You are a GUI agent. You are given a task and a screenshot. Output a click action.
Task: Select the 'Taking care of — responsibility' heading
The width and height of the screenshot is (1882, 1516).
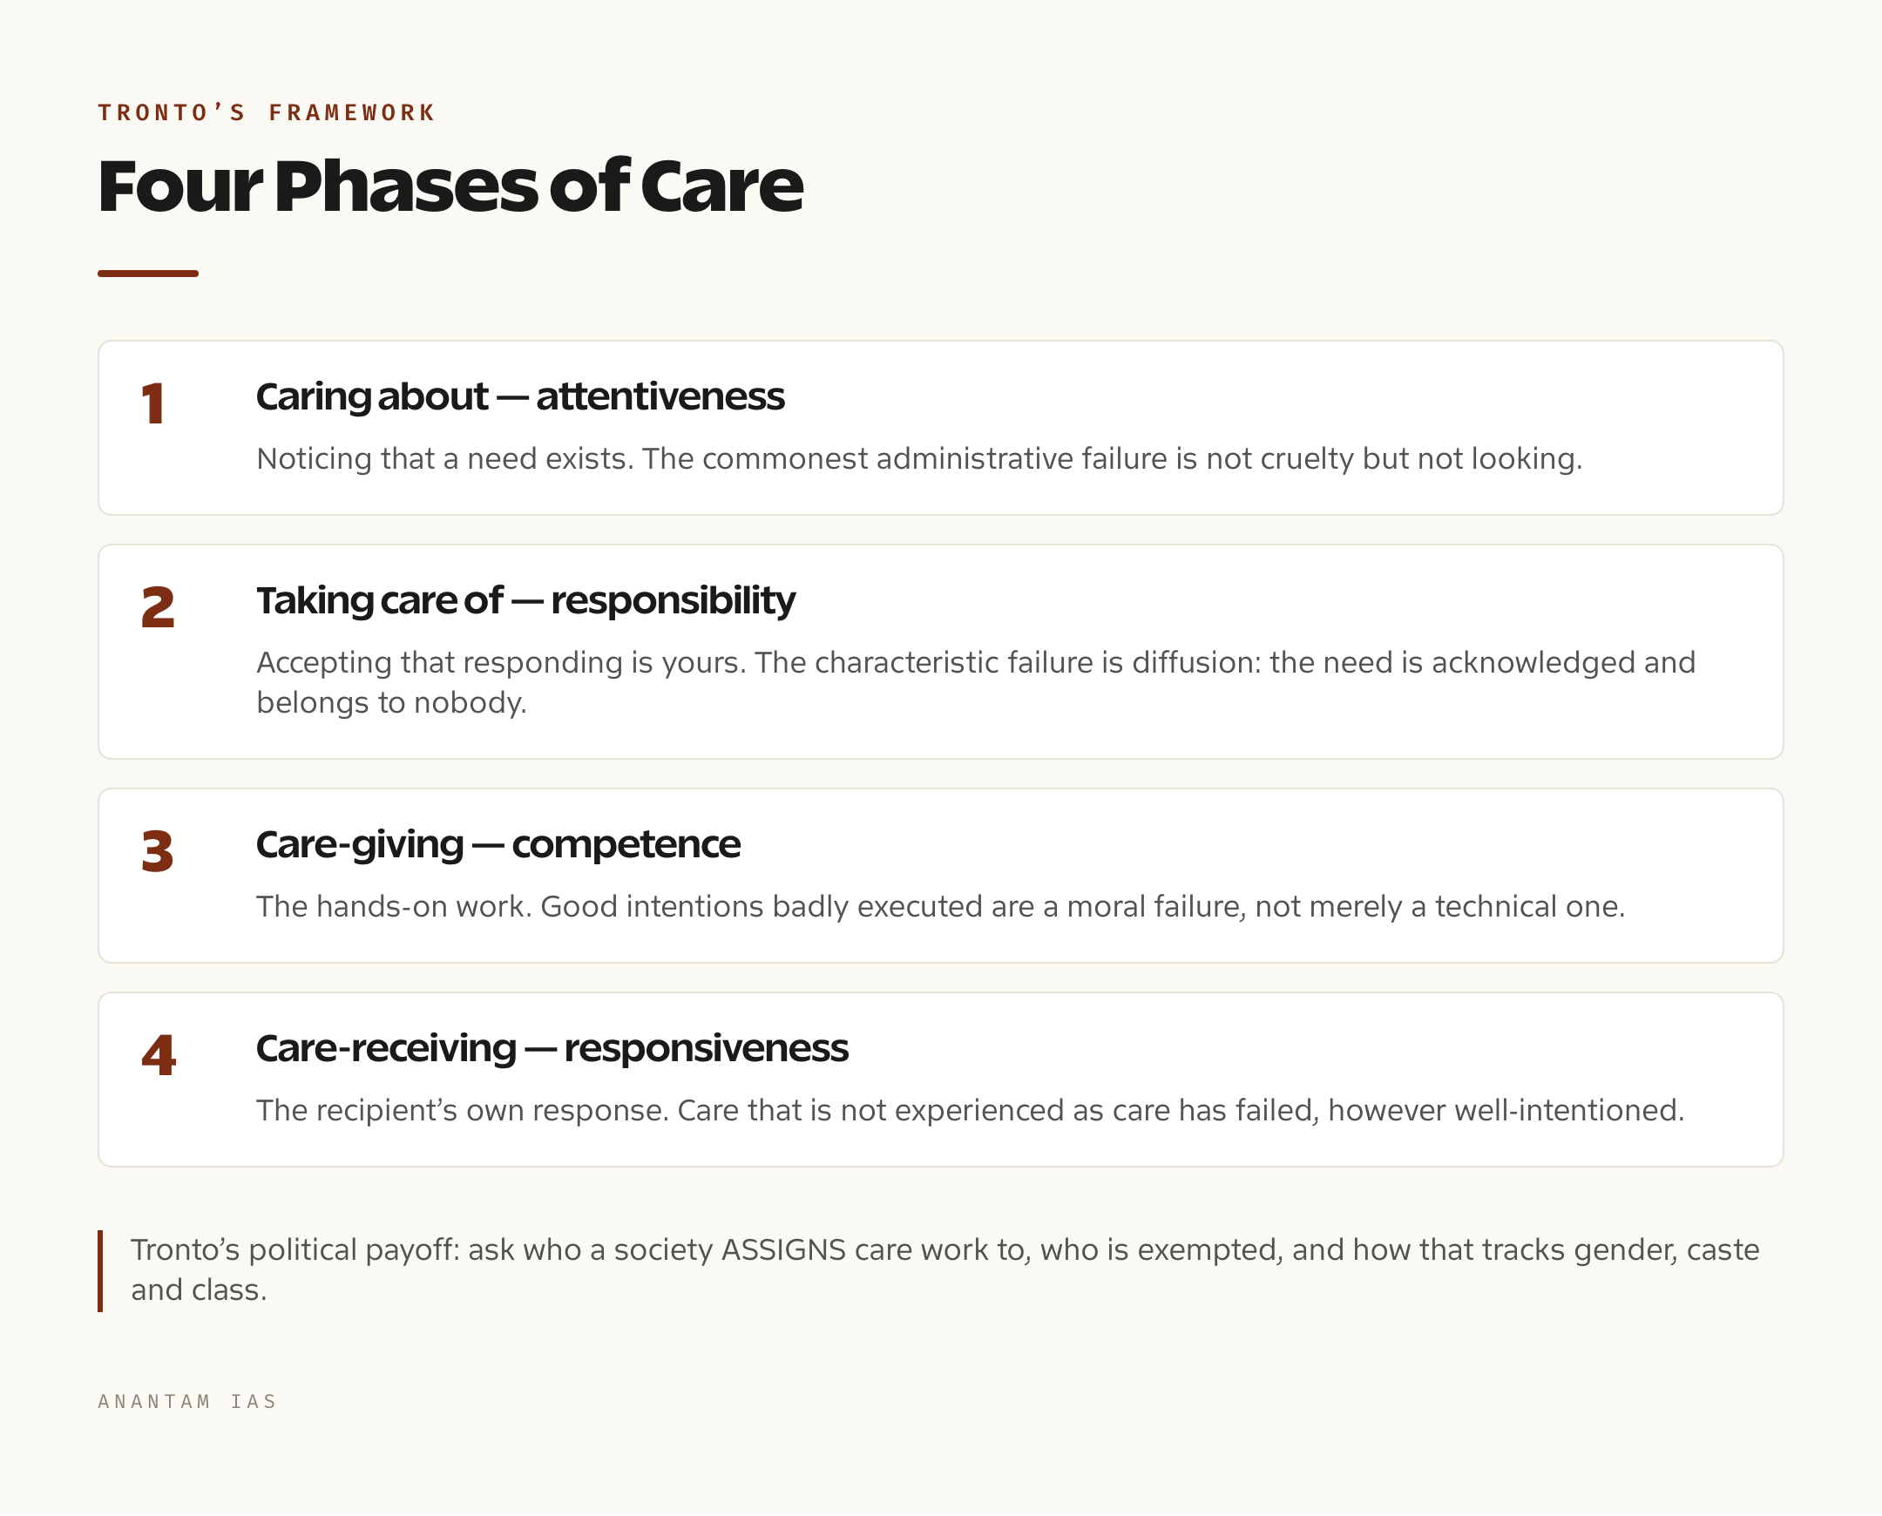point(525,601)
